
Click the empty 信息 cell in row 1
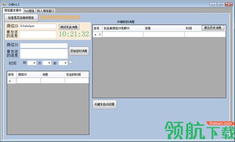(164, 35)
